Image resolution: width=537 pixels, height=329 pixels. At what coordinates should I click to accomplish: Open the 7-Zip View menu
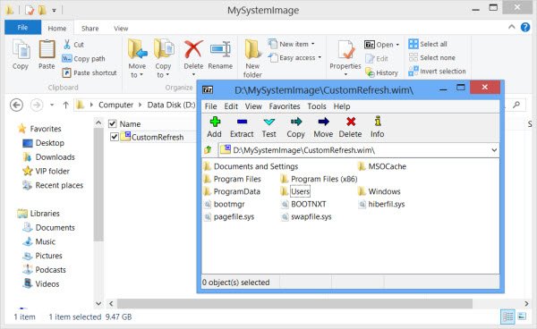tap(253, 106)
